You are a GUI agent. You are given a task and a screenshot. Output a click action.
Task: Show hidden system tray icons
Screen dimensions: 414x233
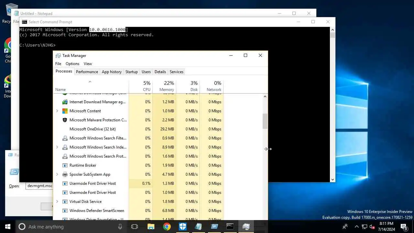[356, 227]
